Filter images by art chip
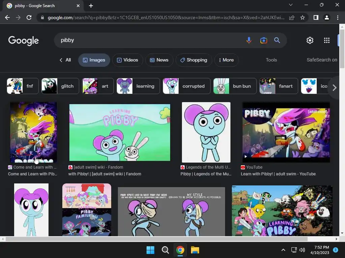 (98, 86)
